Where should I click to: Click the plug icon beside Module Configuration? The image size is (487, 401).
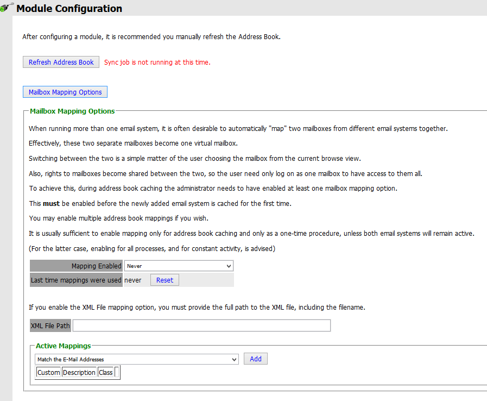tap(6, 8)
